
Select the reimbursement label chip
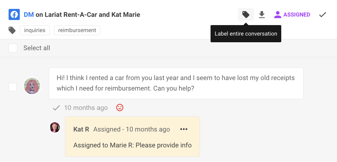tap(77, 30)
